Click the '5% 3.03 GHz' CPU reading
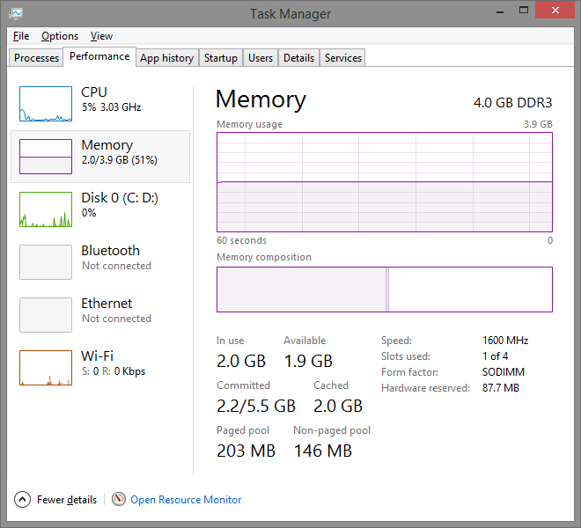 coord(111,107)
